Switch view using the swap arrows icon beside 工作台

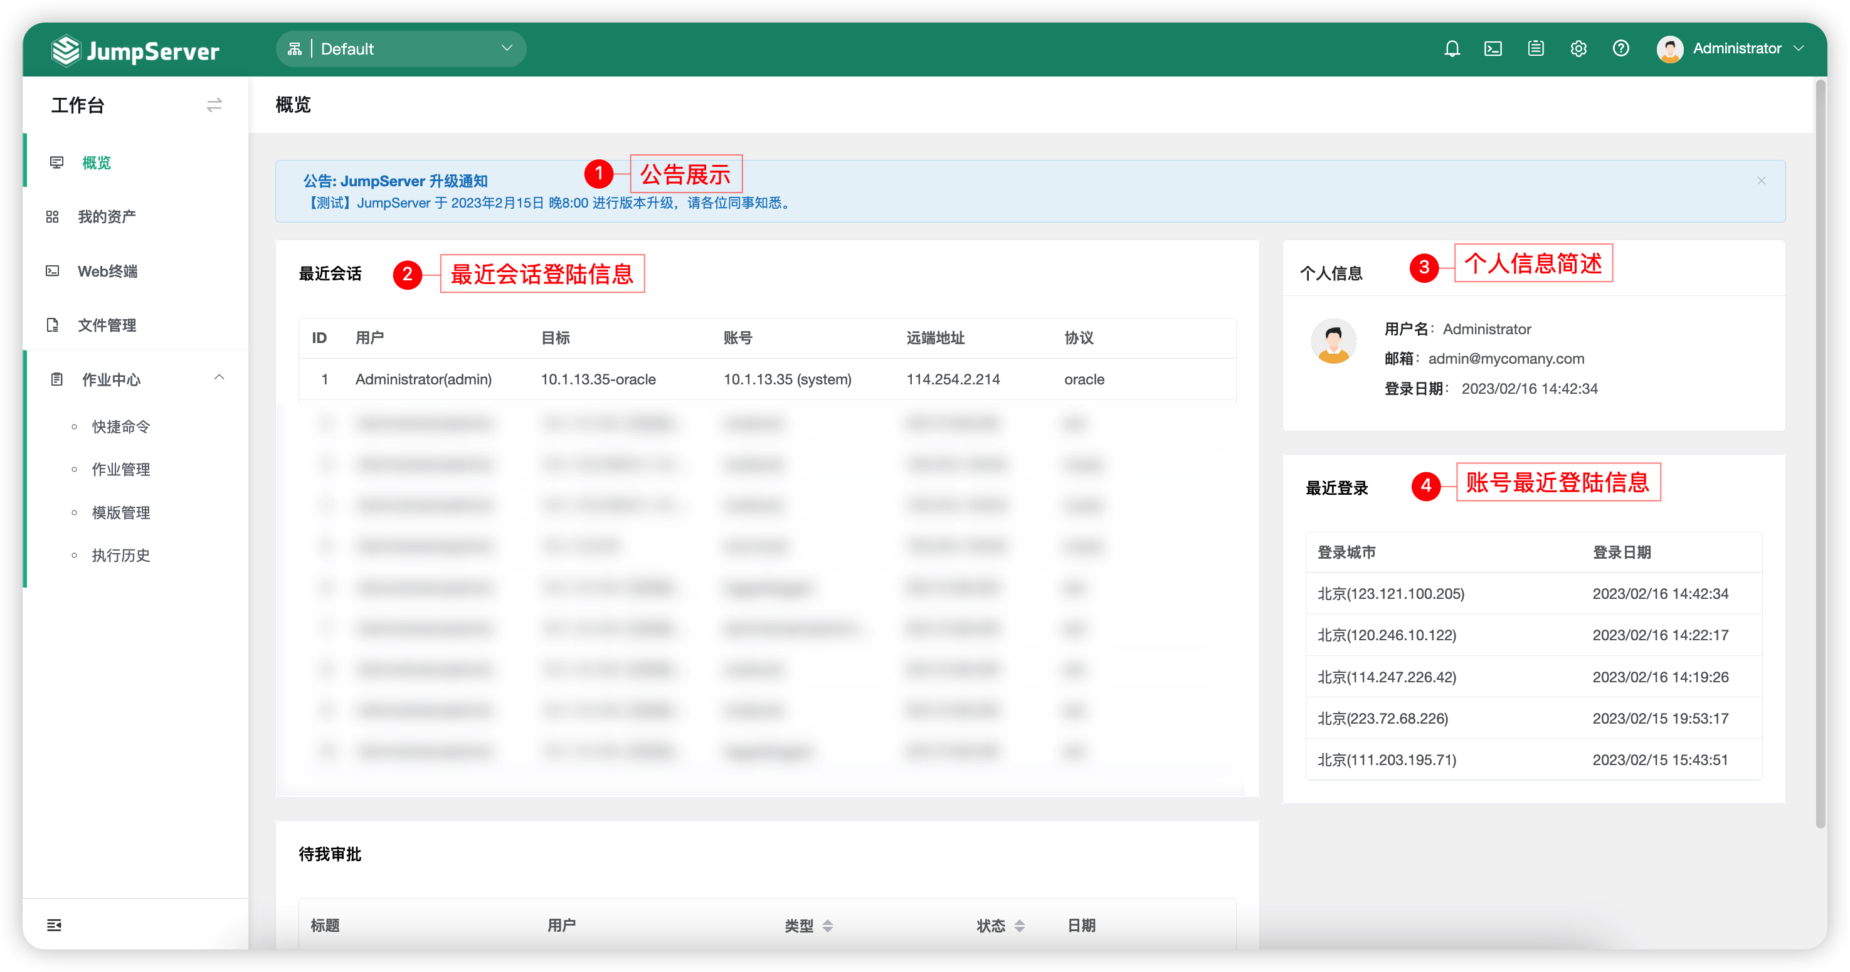(x=214, y=105)
